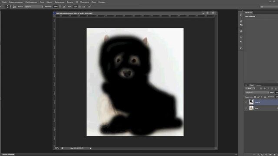278x156 pixels.
Task: Hide the Фон layer via eye icon
Action: click(246, 108)
